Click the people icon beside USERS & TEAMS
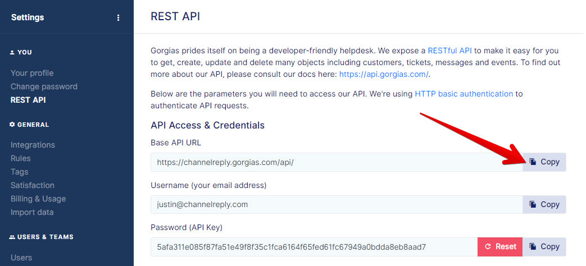 click(12, 237)
